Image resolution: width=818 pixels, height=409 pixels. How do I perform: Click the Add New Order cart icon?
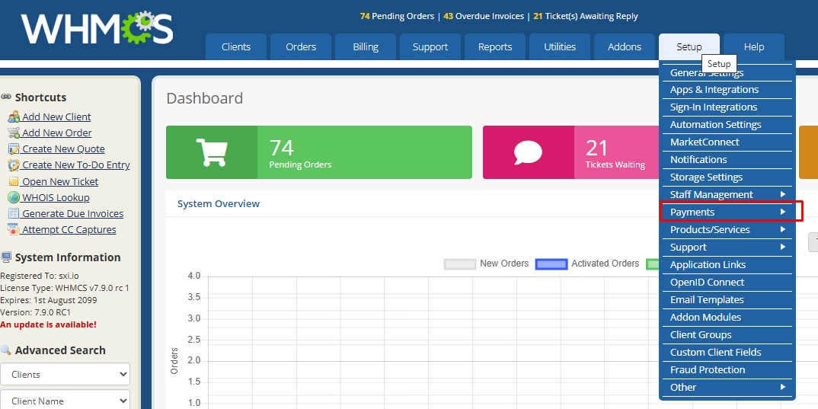(x=14, y=133)
